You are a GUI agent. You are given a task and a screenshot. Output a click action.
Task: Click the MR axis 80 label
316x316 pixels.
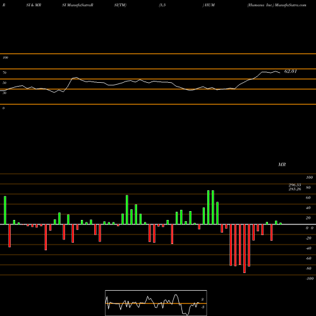[308, 188]
